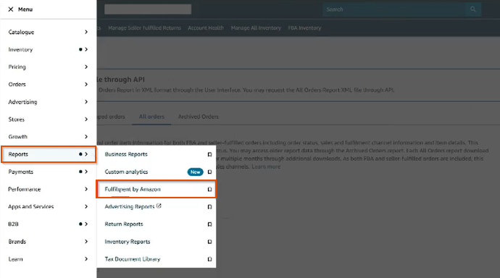
Task: Open Return Reports from submenu
Action: point(124,224)
